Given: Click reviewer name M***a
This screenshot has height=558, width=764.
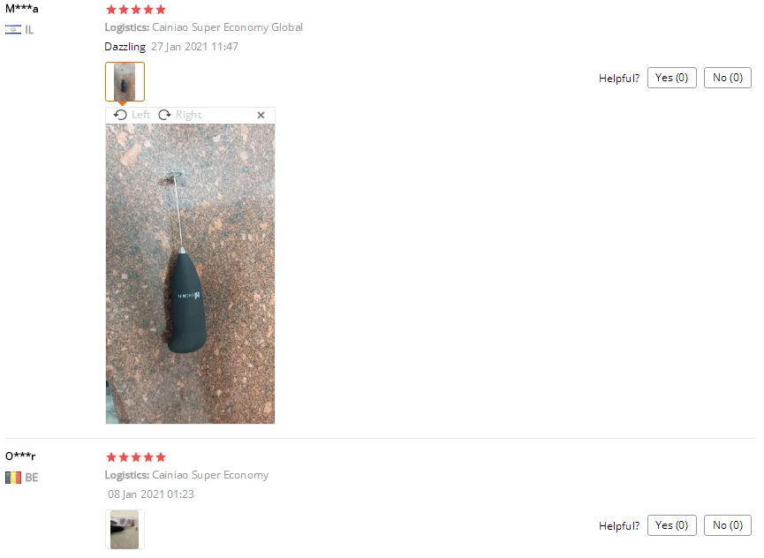Looking at the screenshot, I should click(22, 9).
